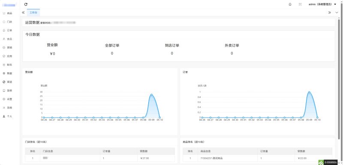Open the 商品 menu with cart icon
The width and height of the screenshot is (343, 165).
pos(7,13)
